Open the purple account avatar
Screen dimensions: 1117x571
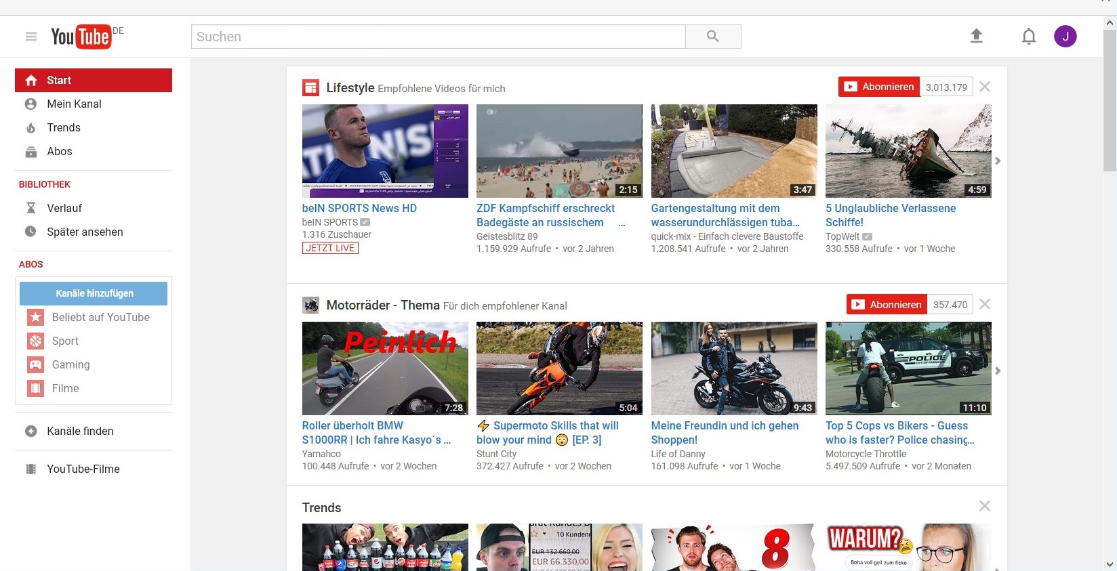click(1065, 37)
